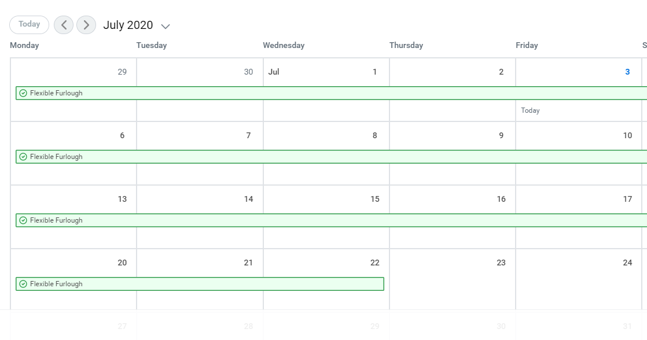Open the Flexible Furlough event starting June 29
The image size is (647, 340).
click(330, 93)
